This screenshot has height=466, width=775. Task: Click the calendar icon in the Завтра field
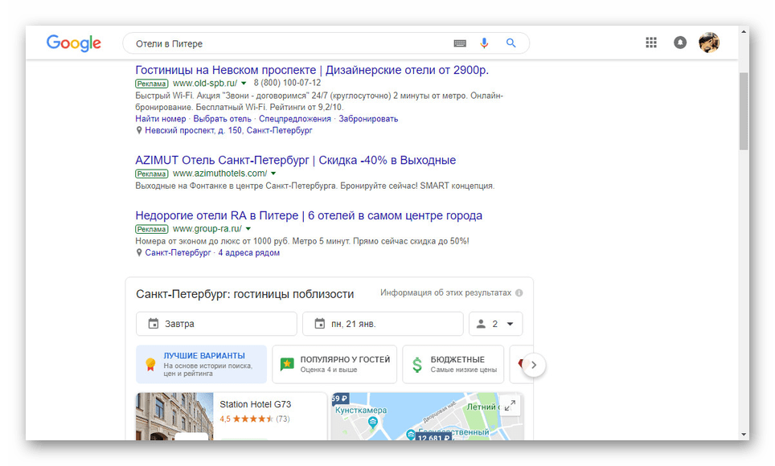point(154,324)
